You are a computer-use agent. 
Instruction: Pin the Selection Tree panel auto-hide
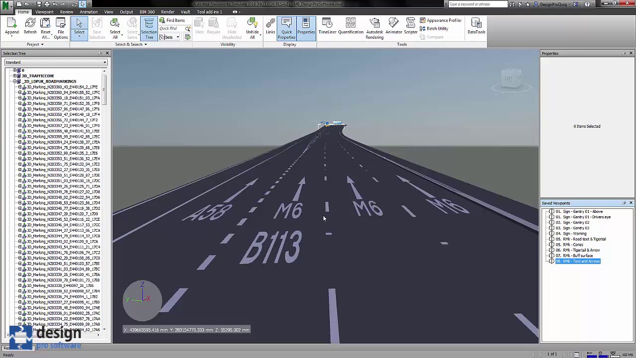(101, 53)
